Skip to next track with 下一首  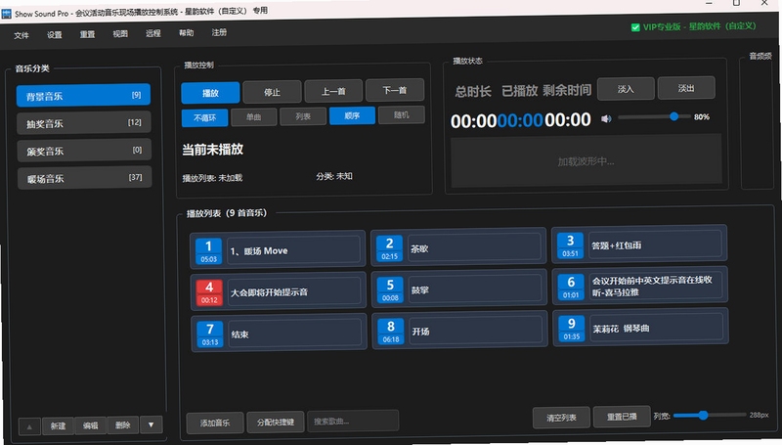395,90
